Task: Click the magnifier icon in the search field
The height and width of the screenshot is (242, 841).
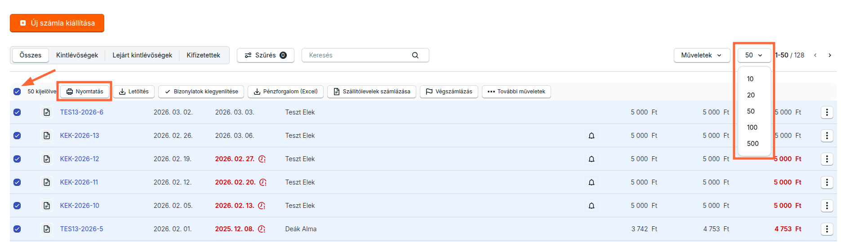Action: tap(415, 55)
